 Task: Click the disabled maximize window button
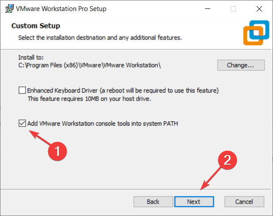pos(233,9)
